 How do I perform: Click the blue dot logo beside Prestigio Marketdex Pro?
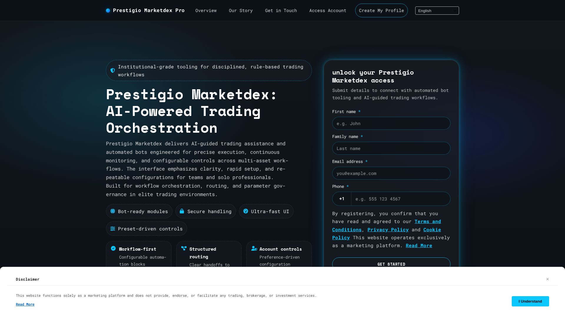click(108, 11)
